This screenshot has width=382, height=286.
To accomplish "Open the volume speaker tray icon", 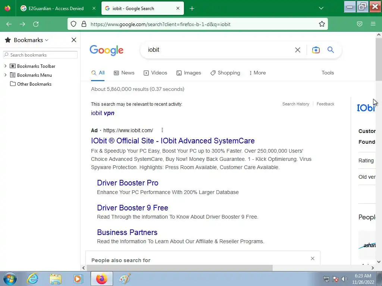I will (344, 279).
